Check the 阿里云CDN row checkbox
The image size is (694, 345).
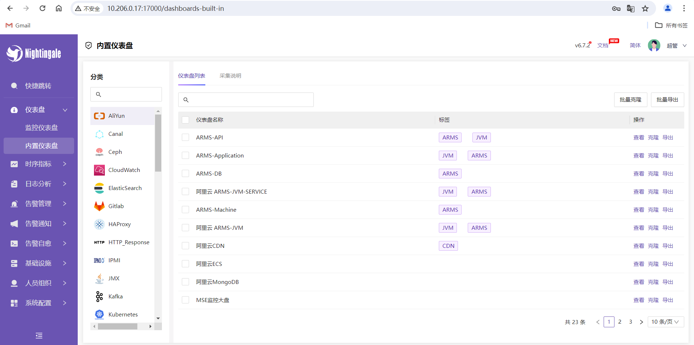pos(185,246)
